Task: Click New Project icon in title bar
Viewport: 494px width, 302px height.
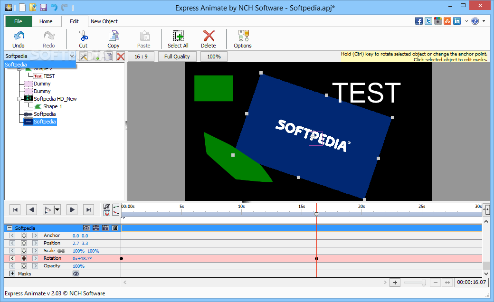Action: pyautogui.click(x=22, y=7)
